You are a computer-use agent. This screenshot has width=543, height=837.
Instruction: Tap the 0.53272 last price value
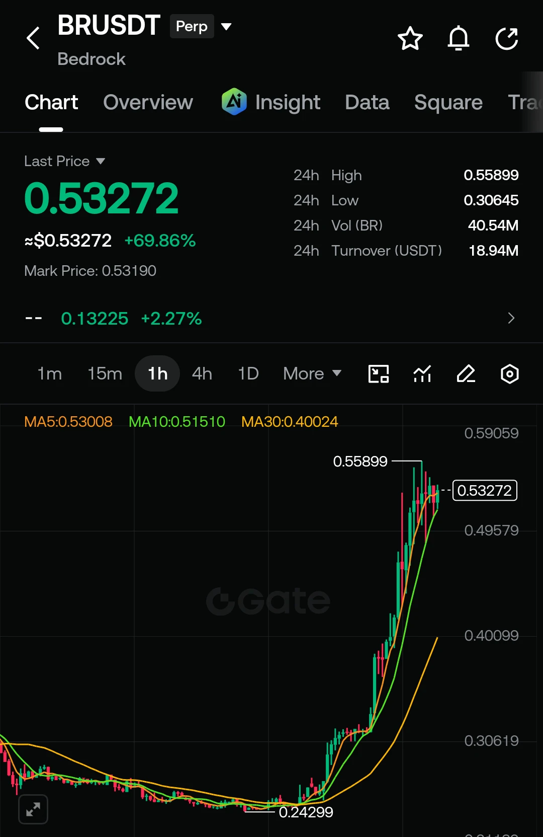coord(101,198)
